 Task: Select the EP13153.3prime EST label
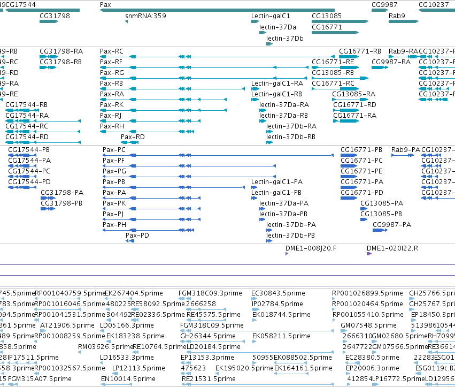pyautogui.click(x=207, y=358)
